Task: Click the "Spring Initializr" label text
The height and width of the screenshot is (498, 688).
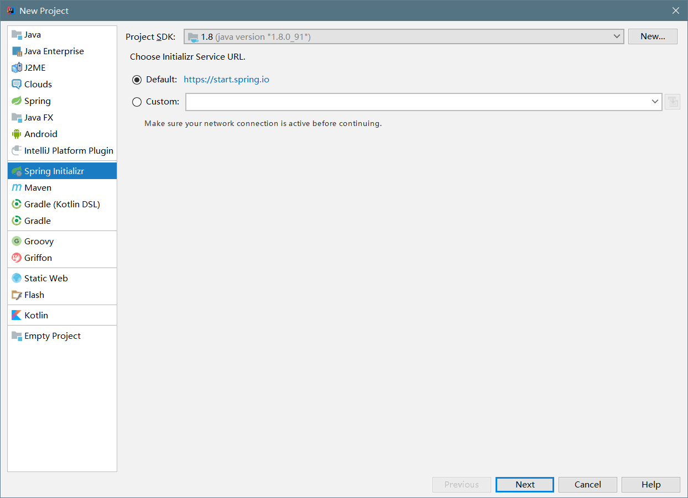Action: [54, 171]
